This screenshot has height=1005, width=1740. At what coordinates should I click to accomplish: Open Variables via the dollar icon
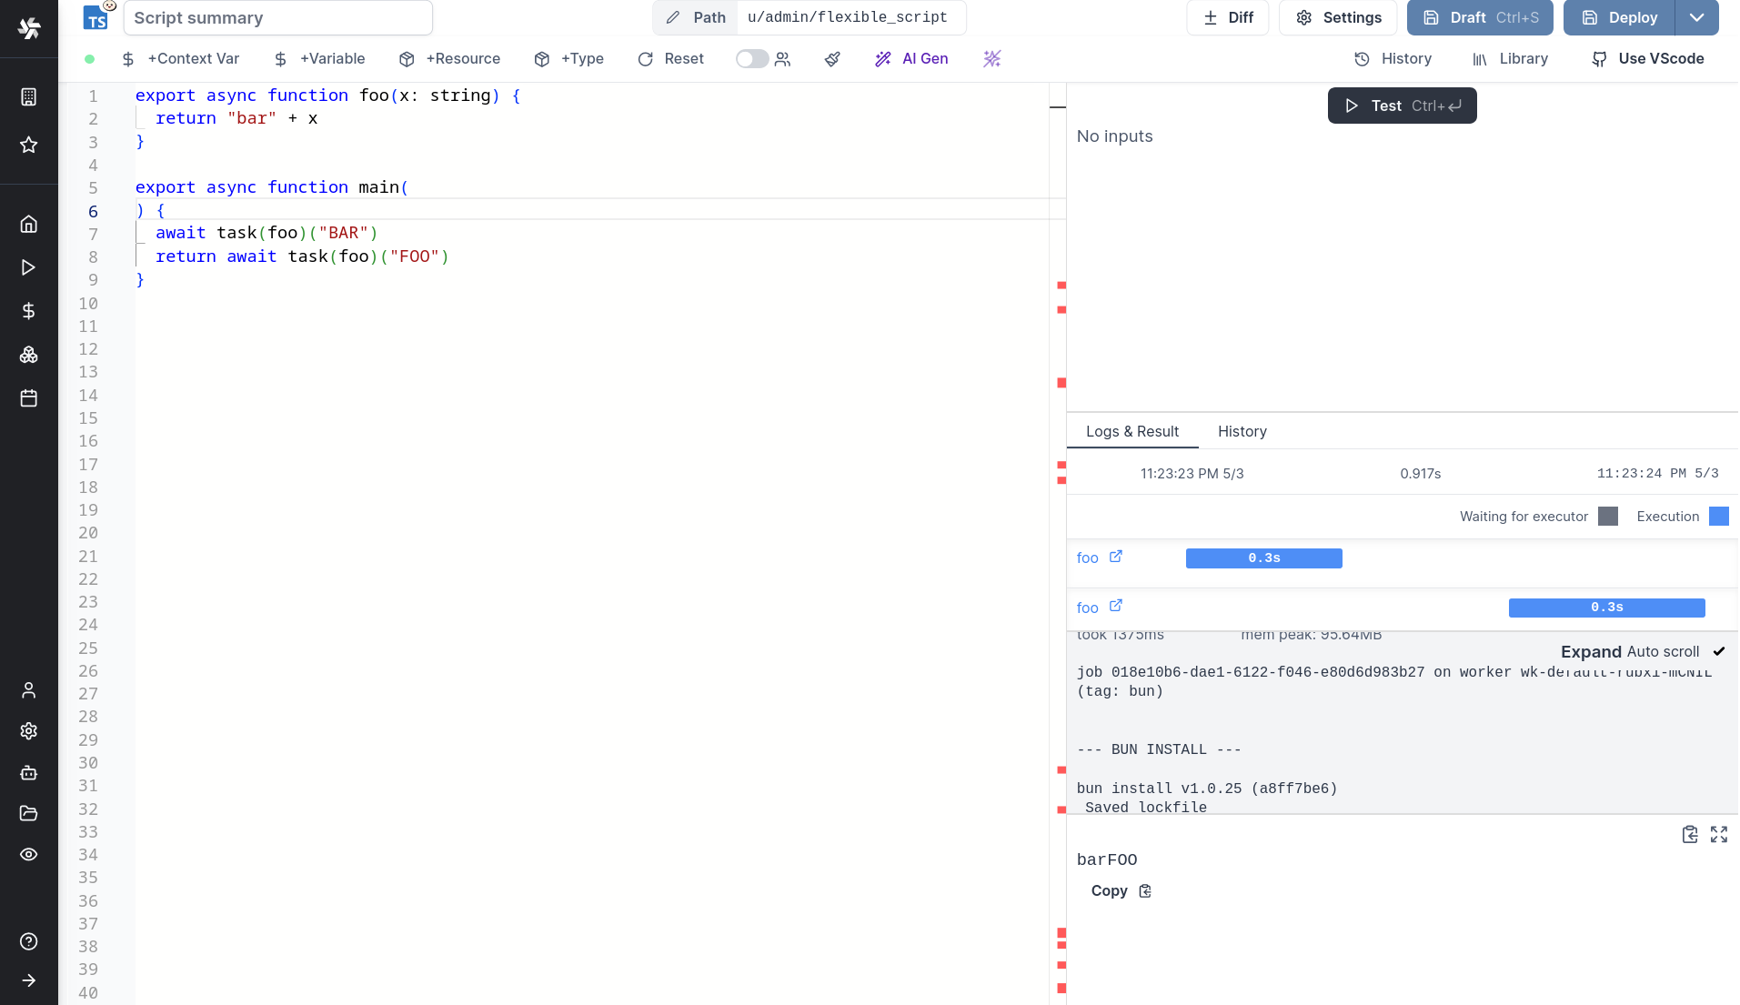click(28, 310)
